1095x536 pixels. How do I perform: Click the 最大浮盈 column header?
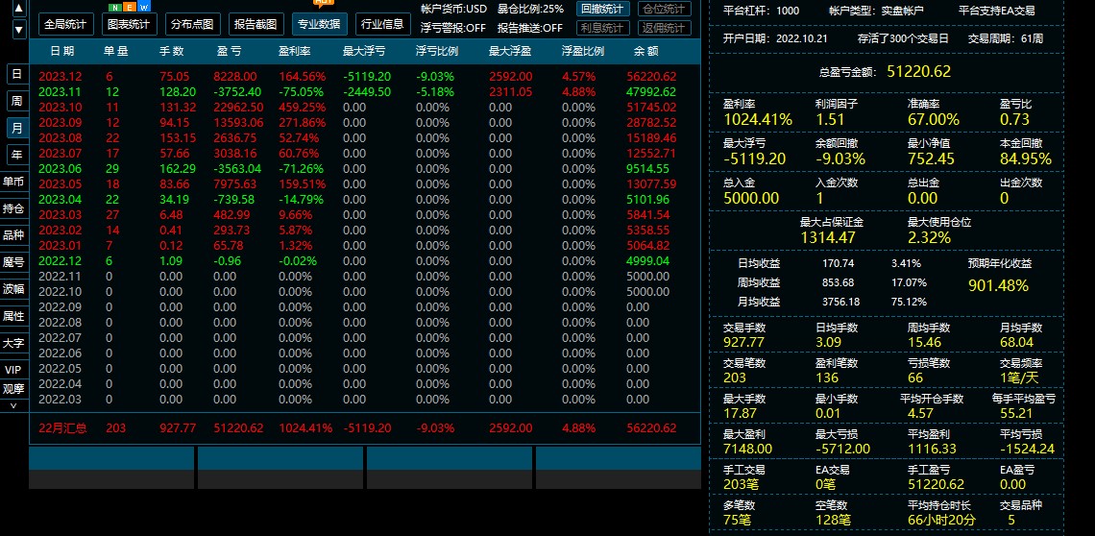click(510, 51)
